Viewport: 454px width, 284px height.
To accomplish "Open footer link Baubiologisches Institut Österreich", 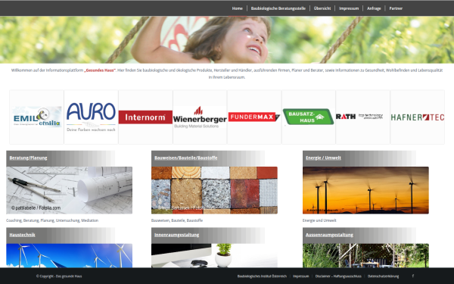I will click(262, 276).
